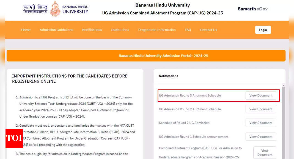Image resolution: width=294 pixels, height=159 pixels.
Task: Open Programme Information navigation item
Action: point(157,30)
